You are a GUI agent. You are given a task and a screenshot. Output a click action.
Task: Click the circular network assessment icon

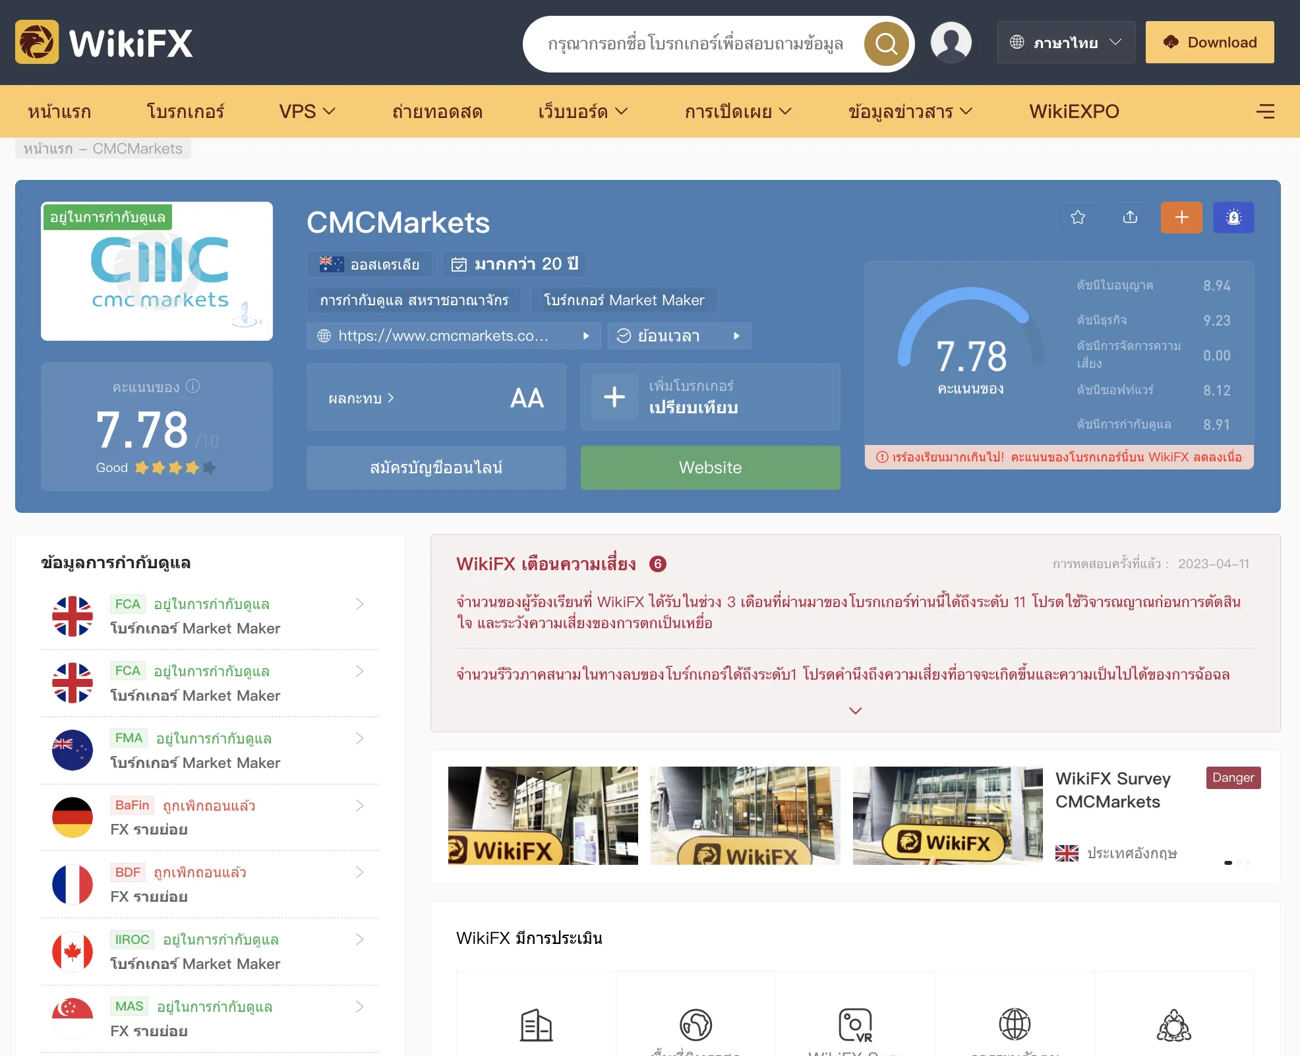pyautogui.click(x=1174, y=1025)
